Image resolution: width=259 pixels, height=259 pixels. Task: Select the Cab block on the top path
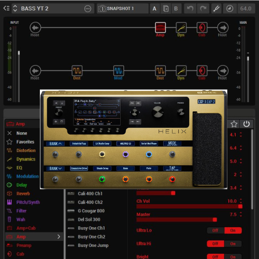pos(202,27)
